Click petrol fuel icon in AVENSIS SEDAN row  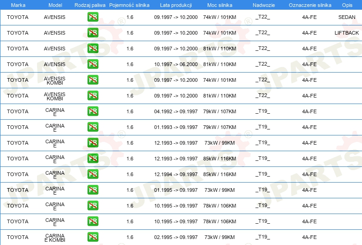pos(93,17)
